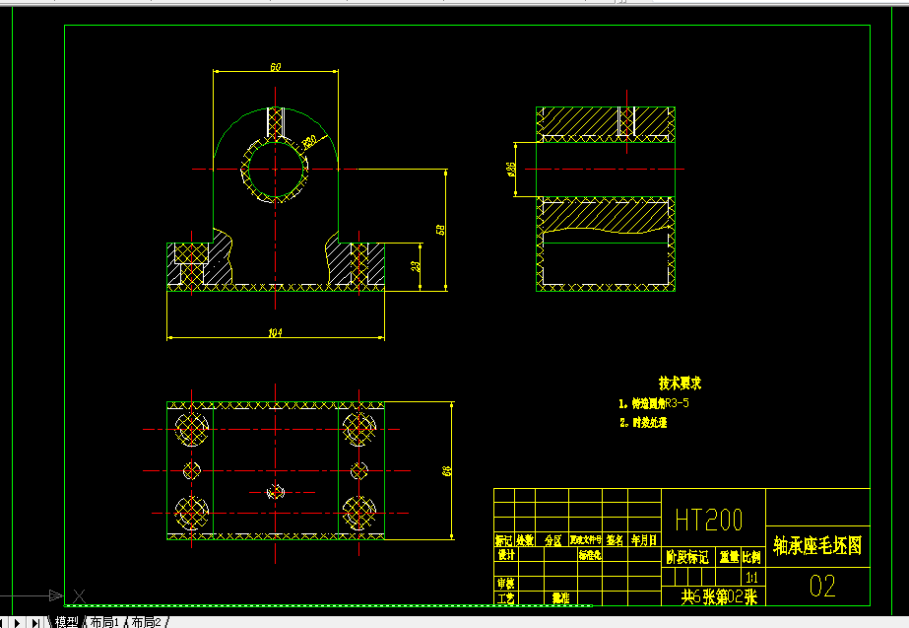
Task: Select the 更改文件号 title block cell
Action: 586,540
